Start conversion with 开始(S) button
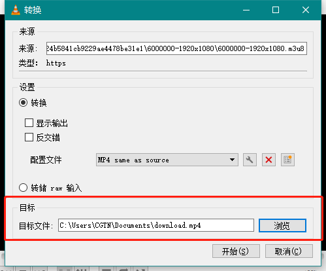 tap(236, 251)
